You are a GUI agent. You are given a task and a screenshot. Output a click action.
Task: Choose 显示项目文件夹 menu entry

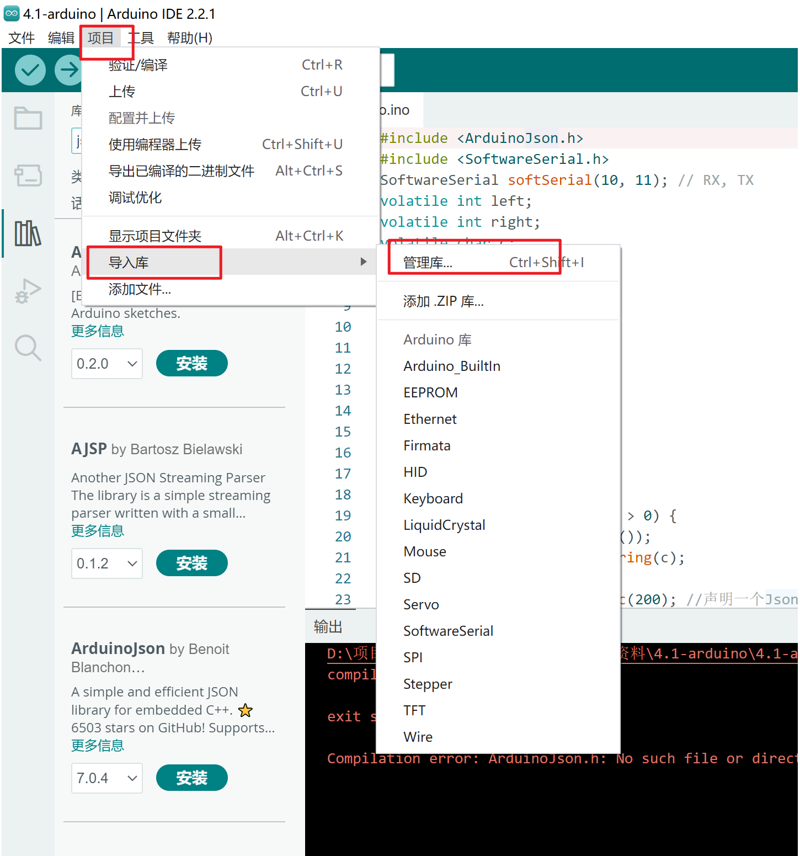pyautogui.click(x=231, y=236)
